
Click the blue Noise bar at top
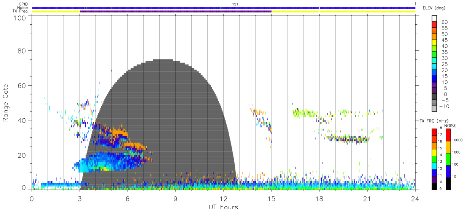pyautogui.click(x=224, y=8)
